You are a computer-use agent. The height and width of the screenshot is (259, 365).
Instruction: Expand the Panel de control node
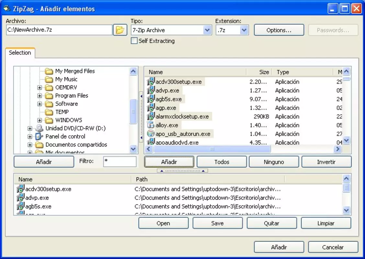coord(30,137)
